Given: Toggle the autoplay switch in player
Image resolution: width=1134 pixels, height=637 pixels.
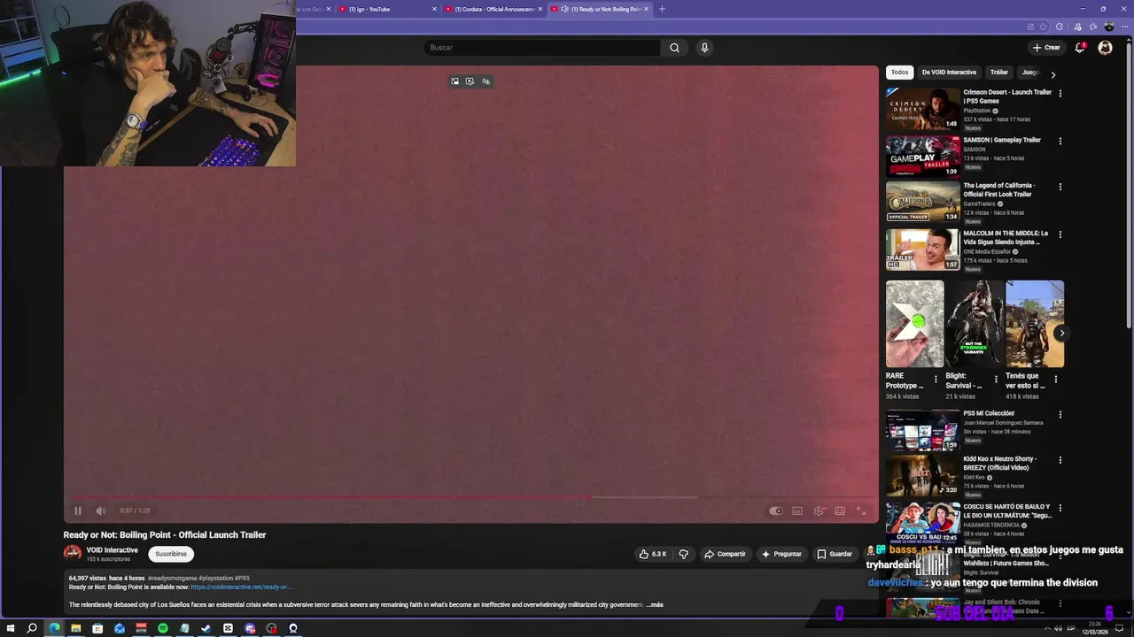Looking at the screenshot, I should tap(776, 510).
